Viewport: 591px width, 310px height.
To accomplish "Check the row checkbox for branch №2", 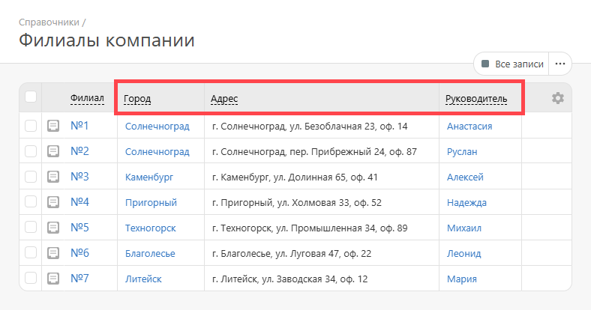I will point(31,151).
